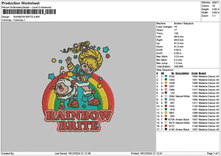Click the black swatch in stop 17 (4190 stitches)
The image size is (221, 156).
click(166, 129)
